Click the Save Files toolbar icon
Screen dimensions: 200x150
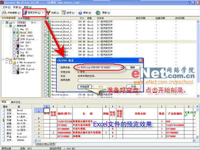point(25,13)
